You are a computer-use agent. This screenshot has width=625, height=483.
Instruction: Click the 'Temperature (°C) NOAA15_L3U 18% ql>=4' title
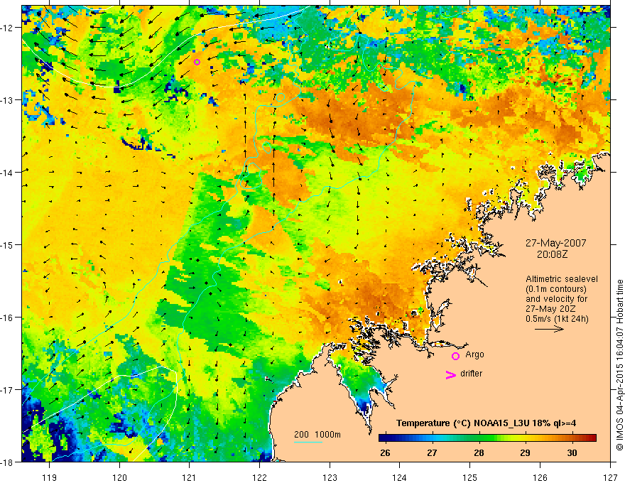click(486, 423)
